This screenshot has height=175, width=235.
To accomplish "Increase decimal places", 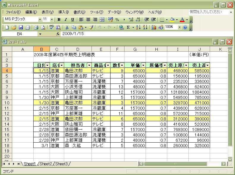I will click(x=131, y=20).
